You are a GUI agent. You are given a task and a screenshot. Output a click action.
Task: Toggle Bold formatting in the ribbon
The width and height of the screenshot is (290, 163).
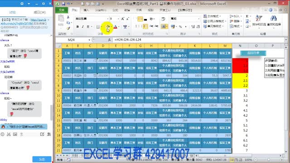pos(77,27)
